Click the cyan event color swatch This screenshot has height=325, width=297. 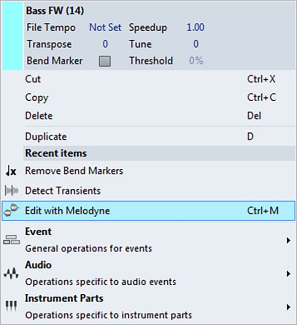click(x=12, y=36)
